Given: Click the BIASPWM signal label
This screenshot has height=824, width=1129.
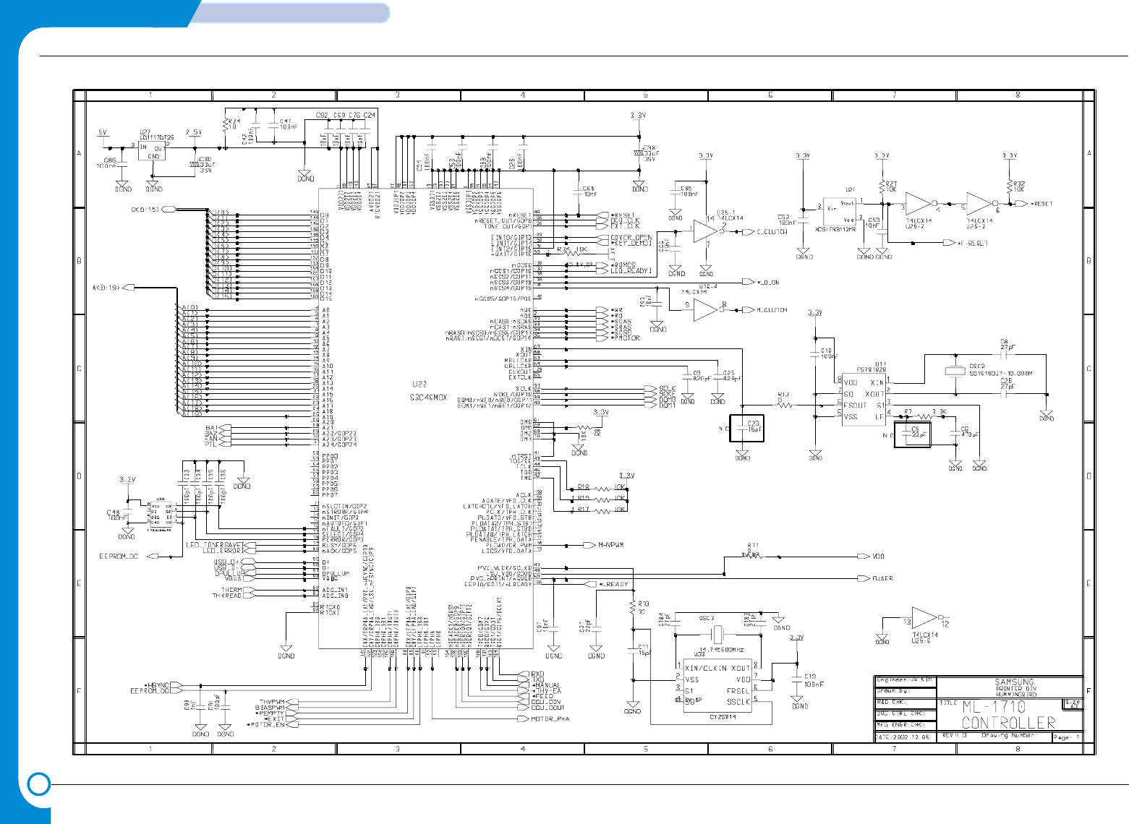Looking at the screenshot, I should pos(270,708).
